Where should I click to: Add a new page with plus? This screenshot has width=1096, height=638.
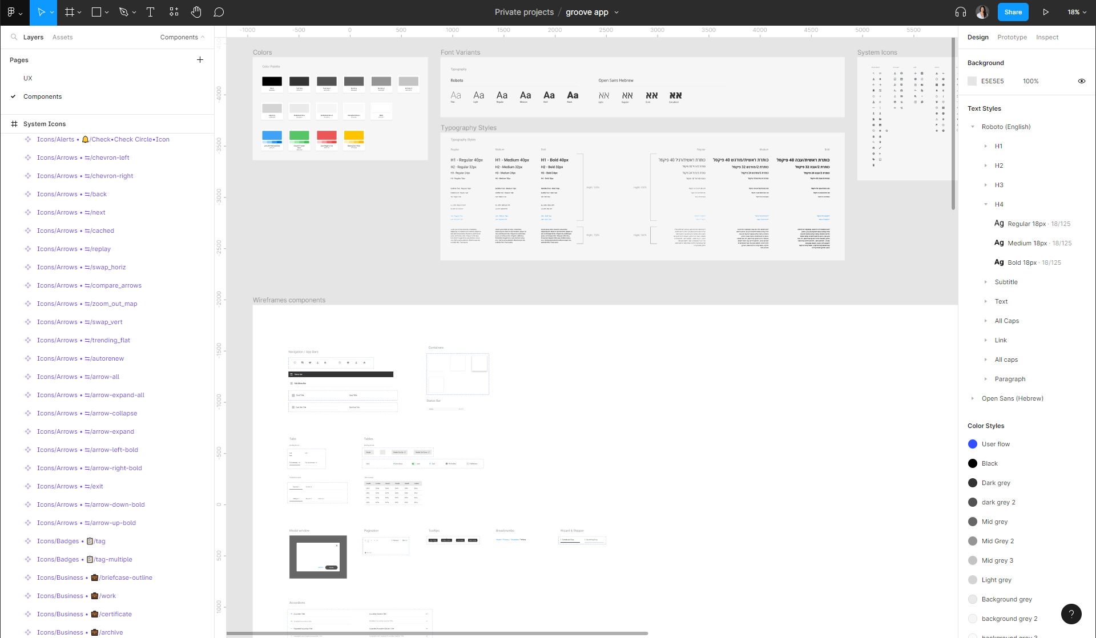click(200, 60)
